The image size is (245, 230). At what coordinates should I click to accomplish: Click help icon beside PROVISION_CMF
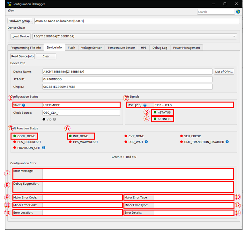tap(43, 148)
